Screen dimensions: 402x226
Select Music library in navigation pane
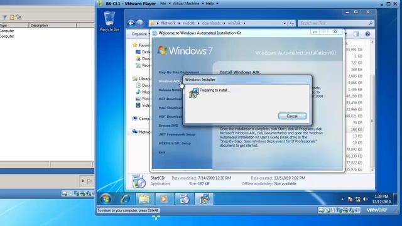(143, 92)
